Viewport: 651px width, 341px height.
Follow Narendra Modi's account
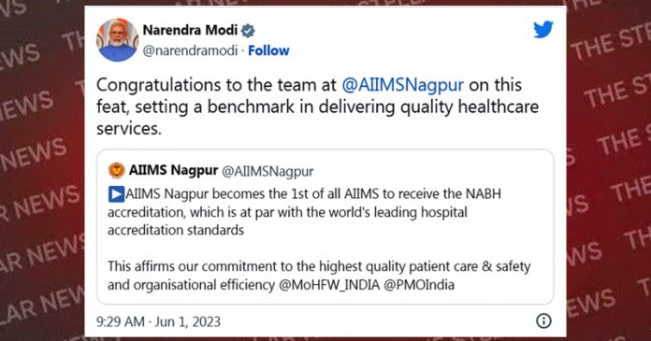(x=268, y=50)
